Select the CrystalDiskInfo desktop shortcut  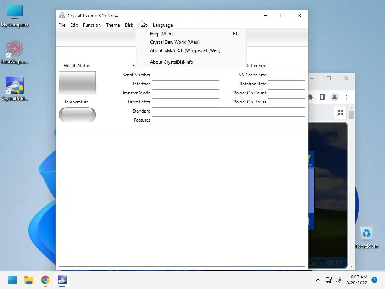[15, 89]
